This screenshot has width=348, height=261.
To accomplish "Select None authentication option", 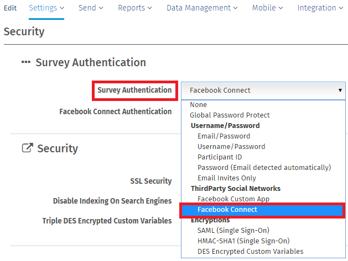I will point(199,104).
